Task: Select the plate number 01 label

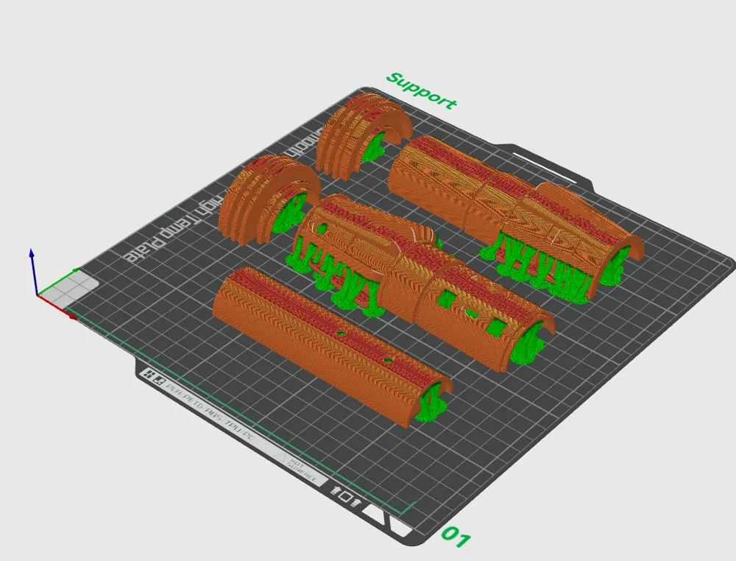Action: point(456,536)
